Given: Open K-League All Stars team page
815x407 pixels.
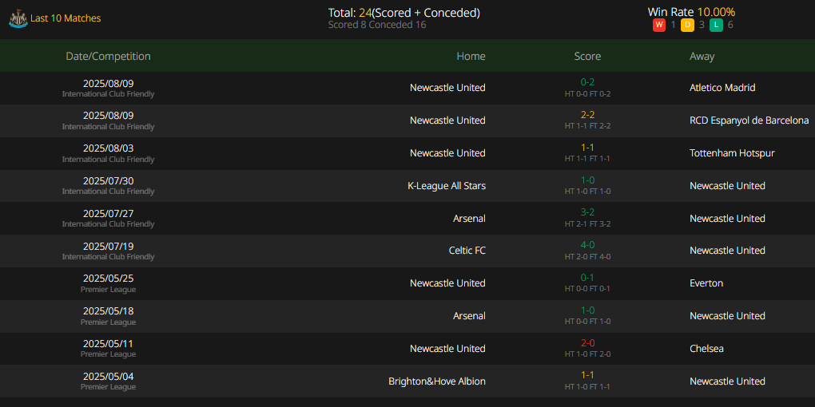Looking at the screenshot, I should (x=447, y=186).
